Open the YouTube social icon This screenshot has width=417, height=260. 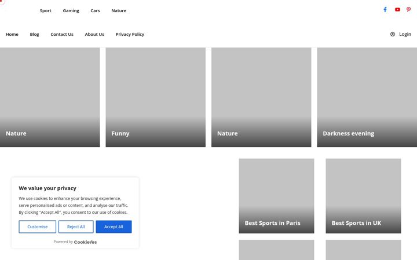(x=397, y=10)
